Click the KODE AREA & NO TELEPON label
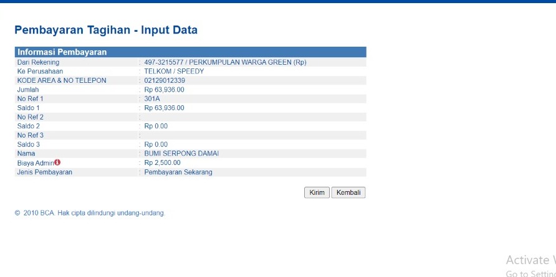Image resolution: width=556 pixels, height=277 pixels. [x=62, y=80]
